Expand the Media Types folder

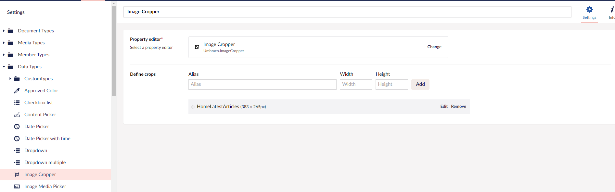(4, 43)
